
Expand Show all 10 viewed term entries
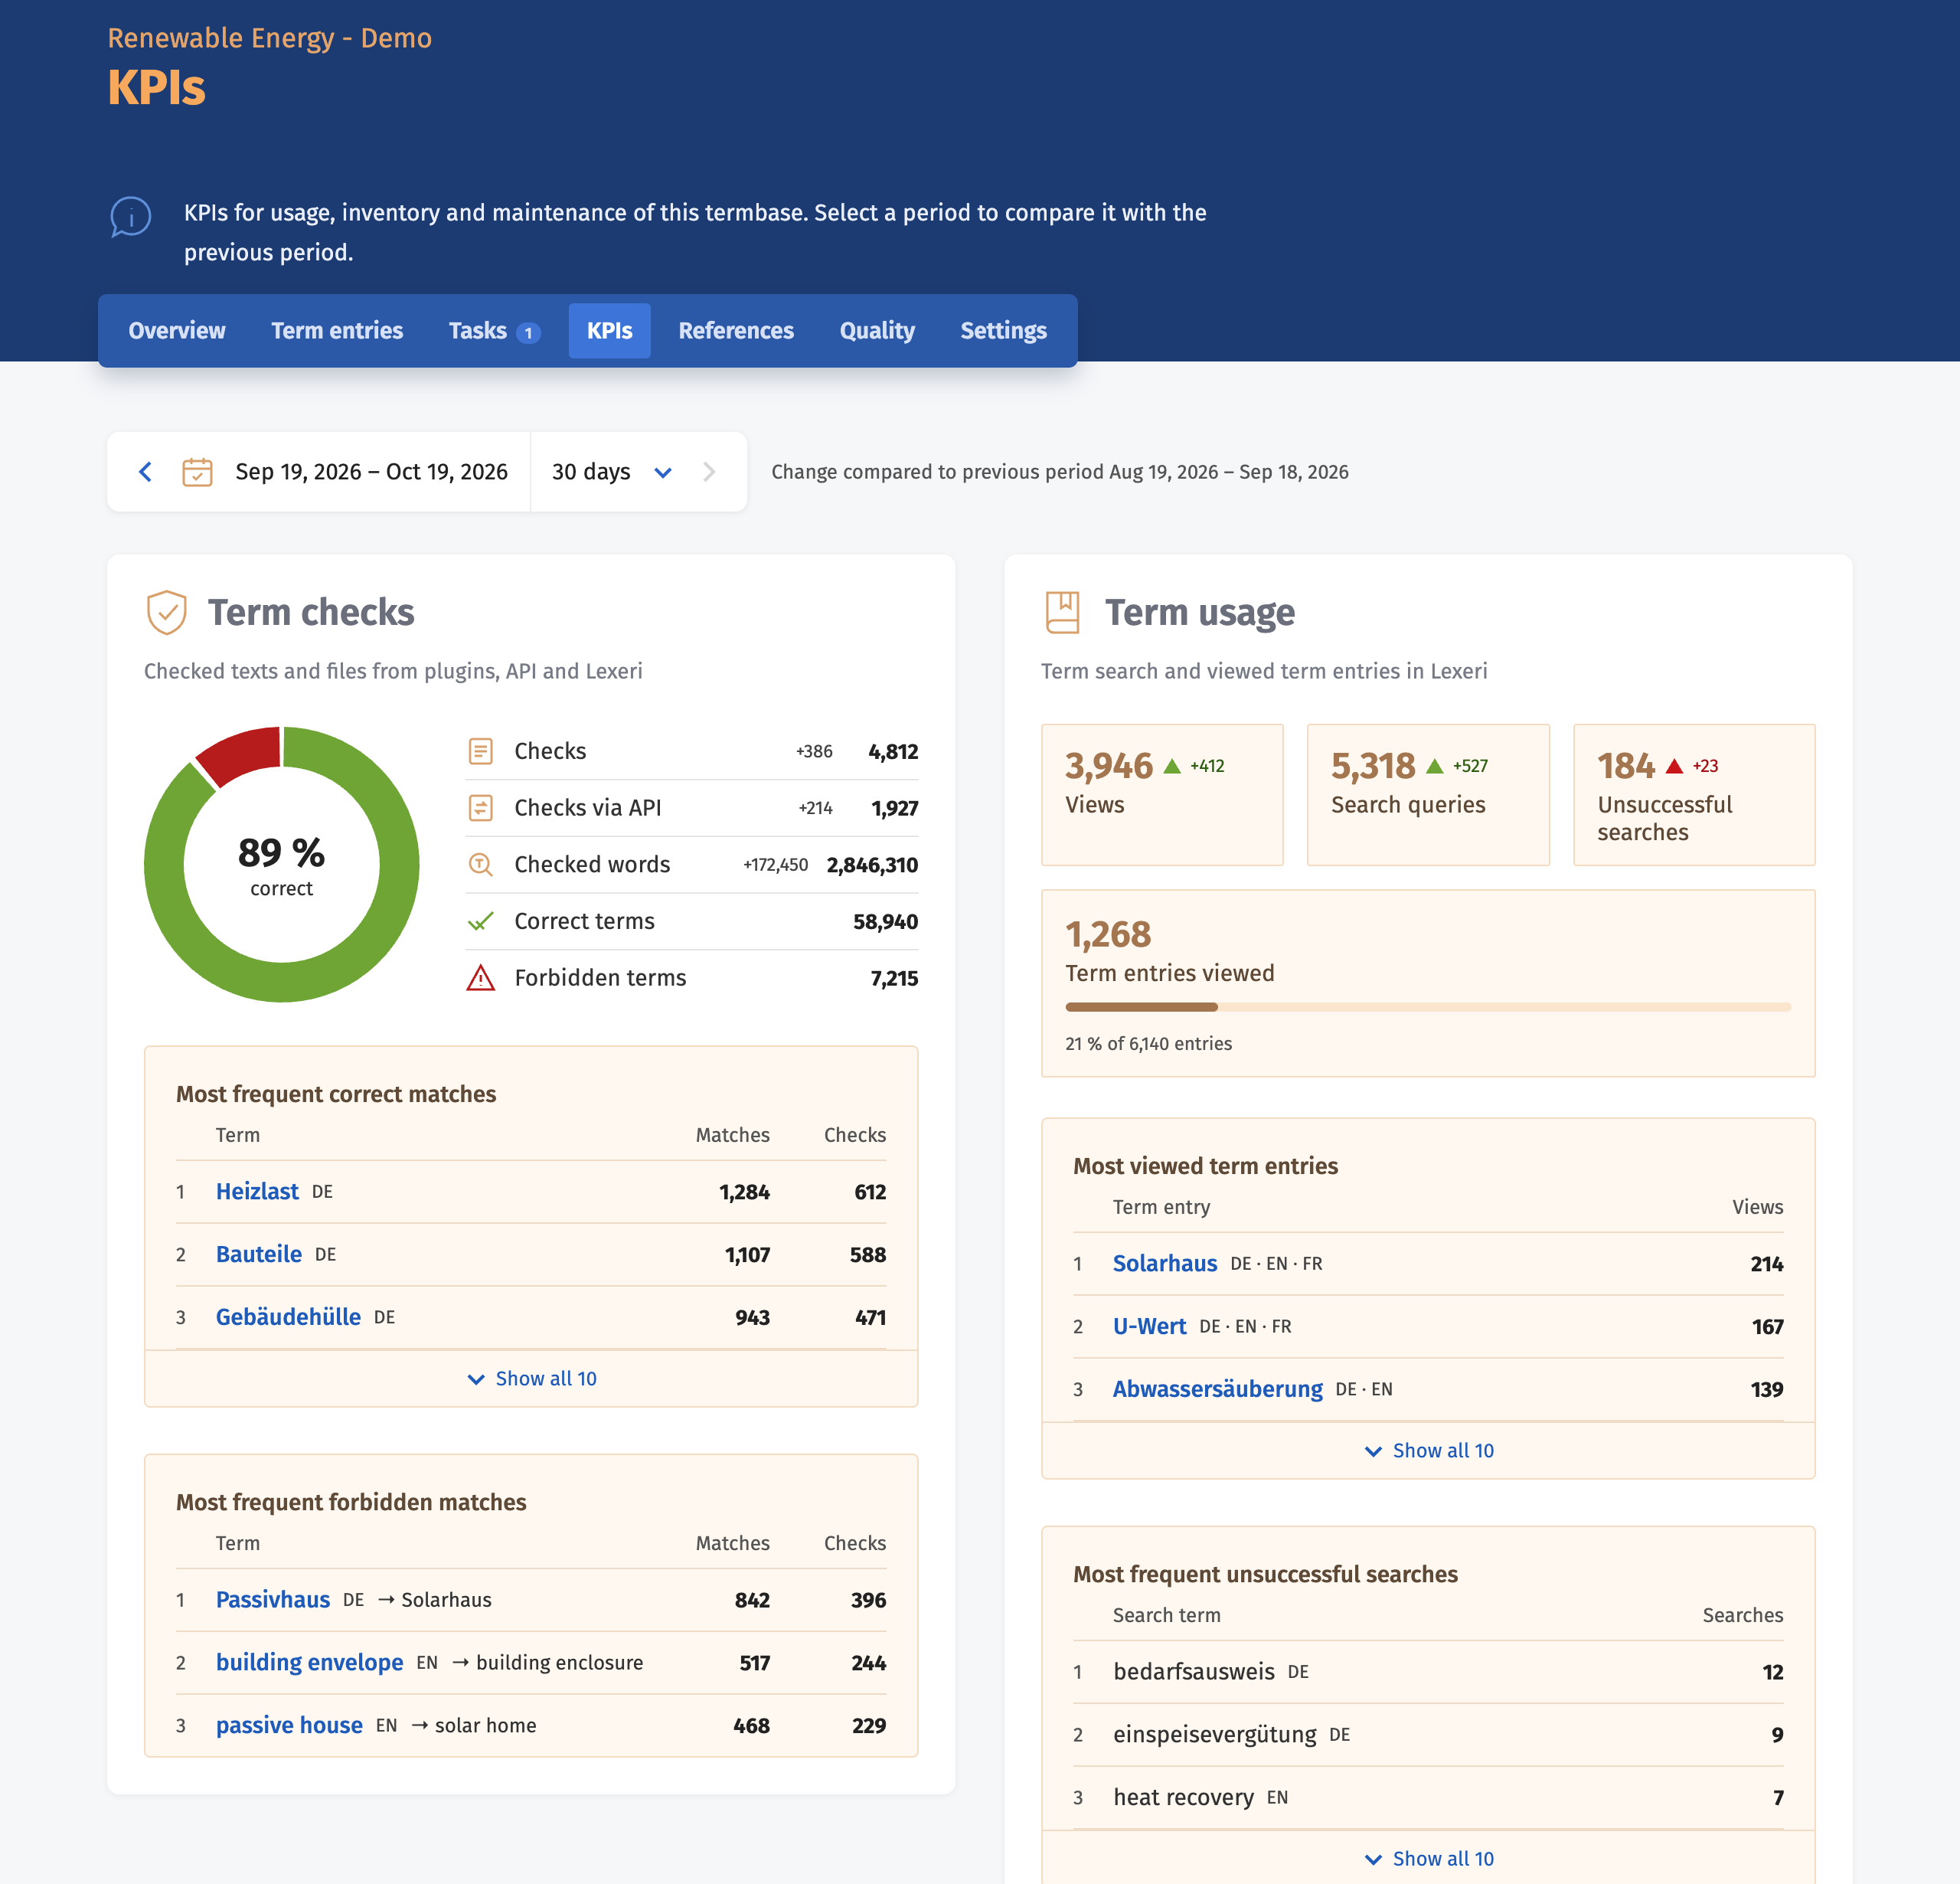pos(1428,1451)
